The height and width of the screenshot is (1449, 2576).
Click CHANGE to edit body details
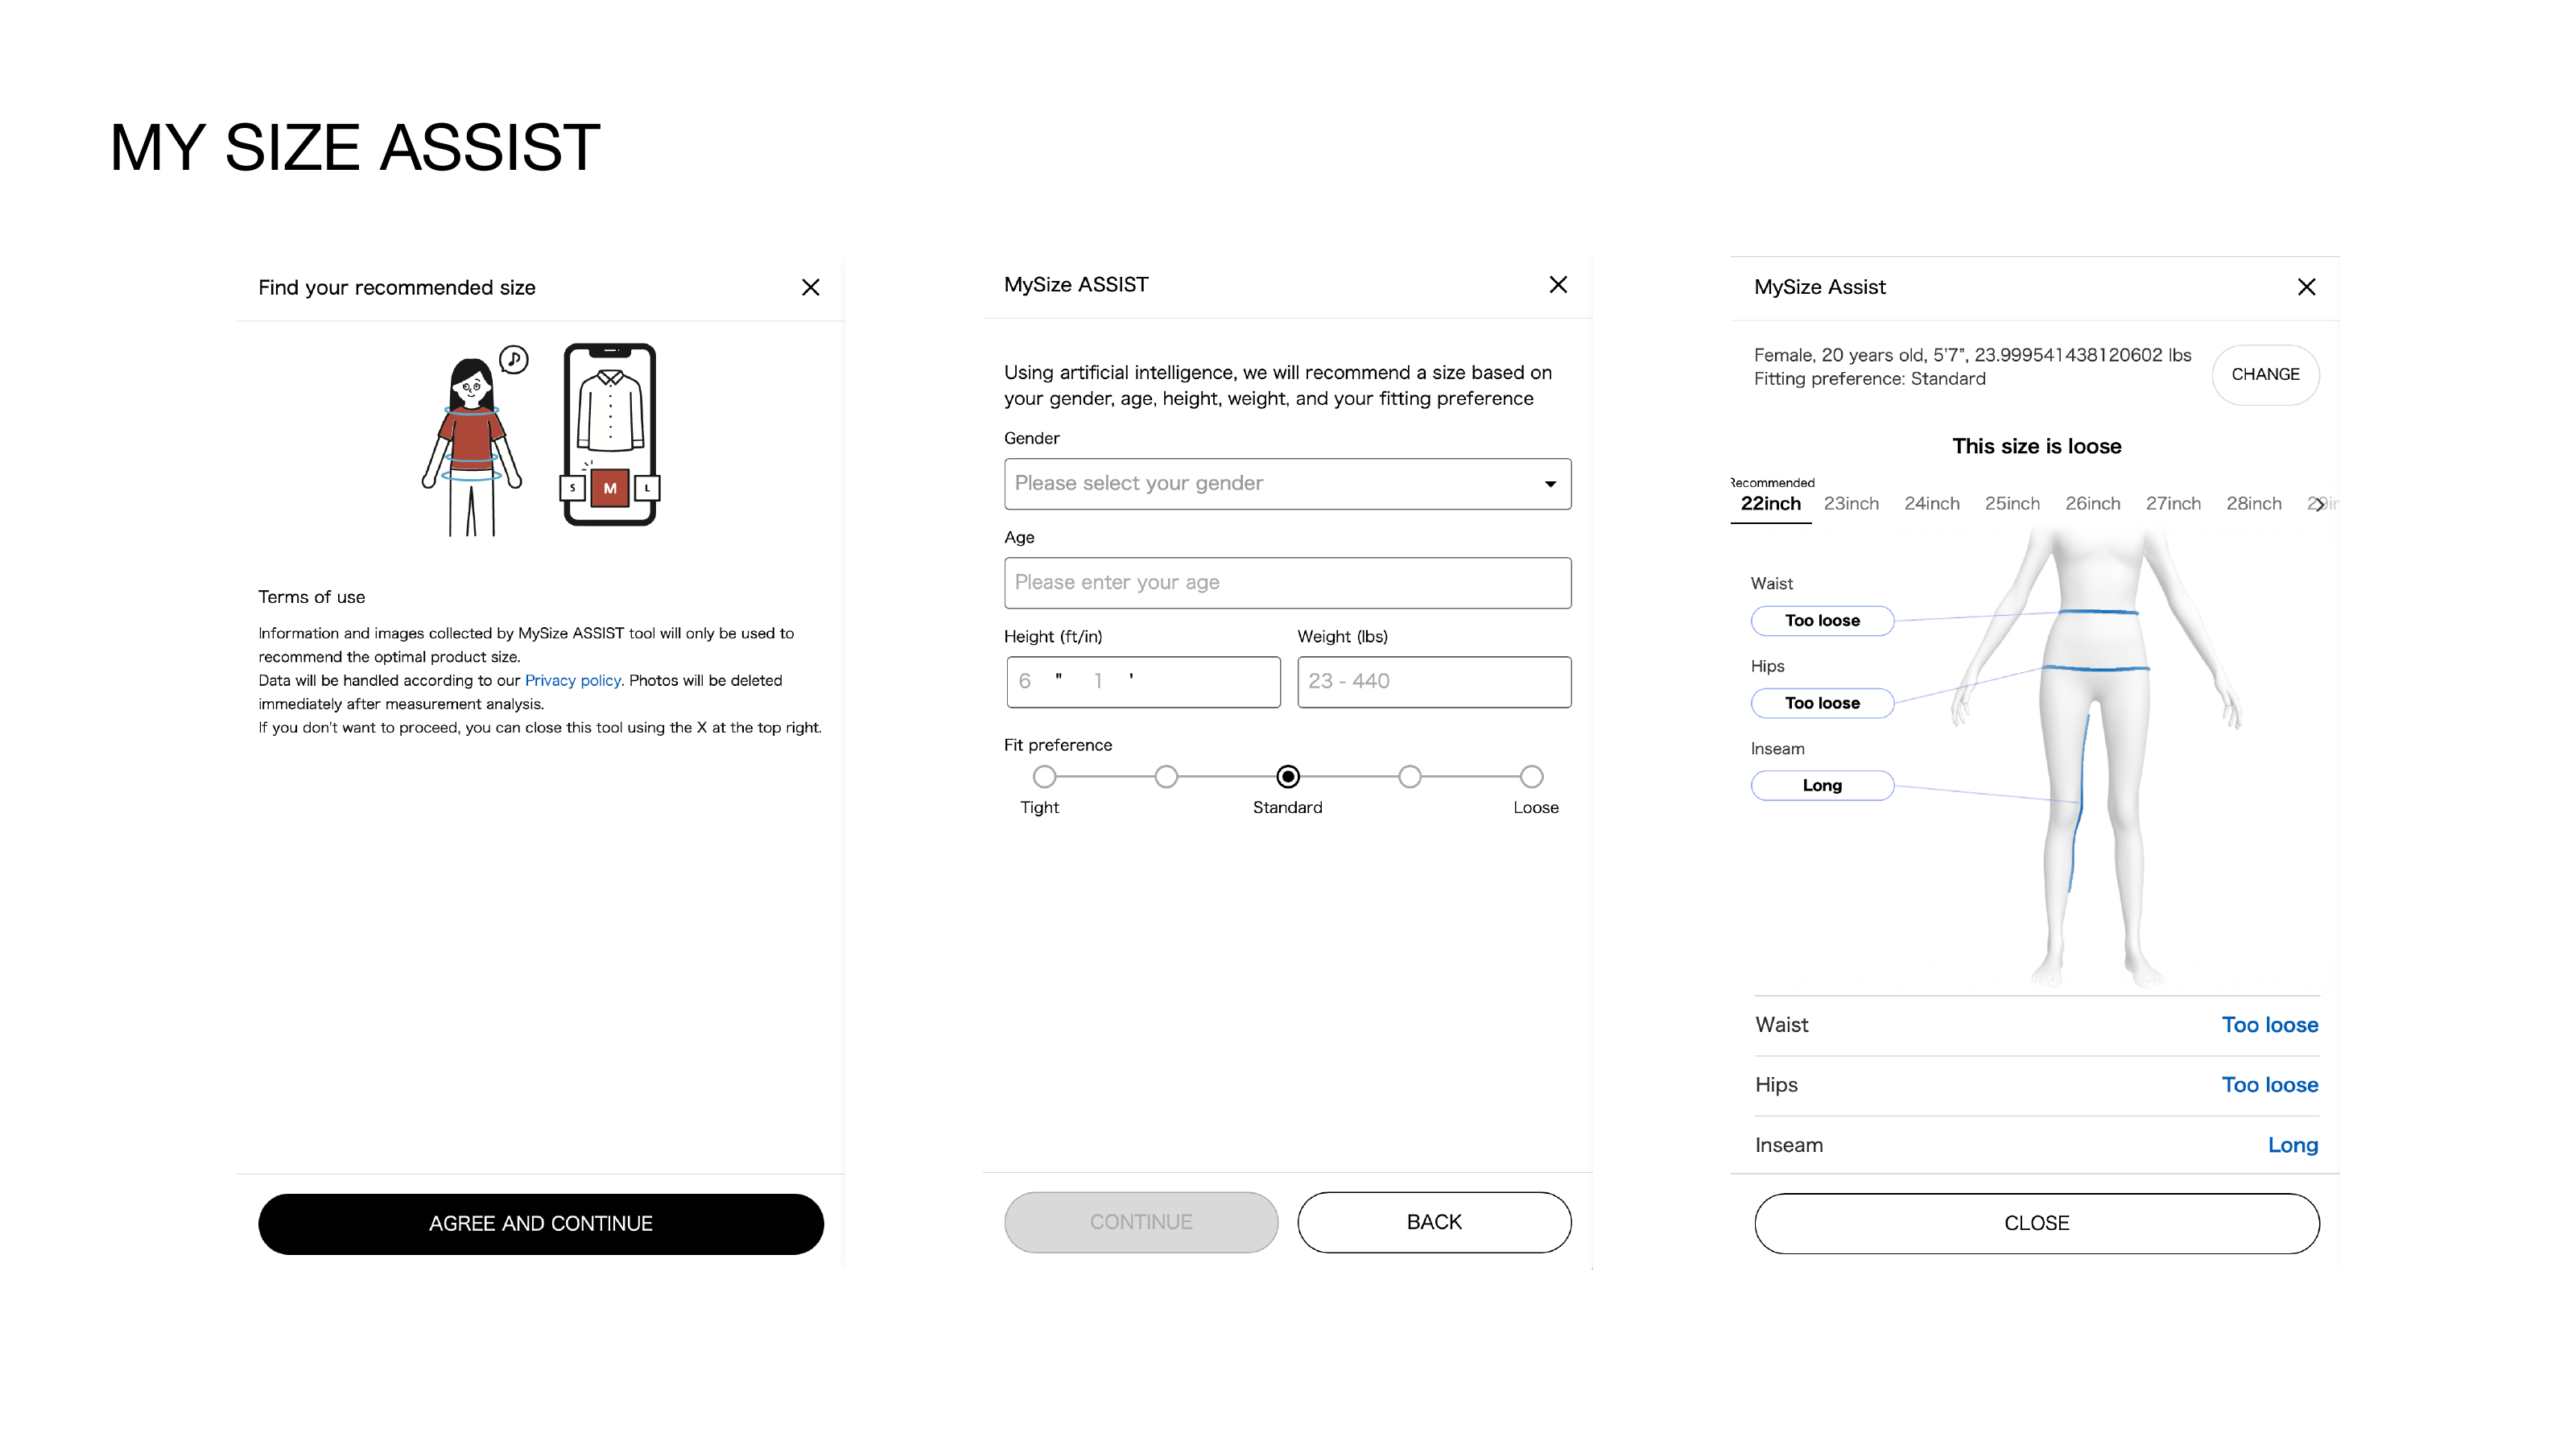pyautogui.click(x=2265, y=374)
